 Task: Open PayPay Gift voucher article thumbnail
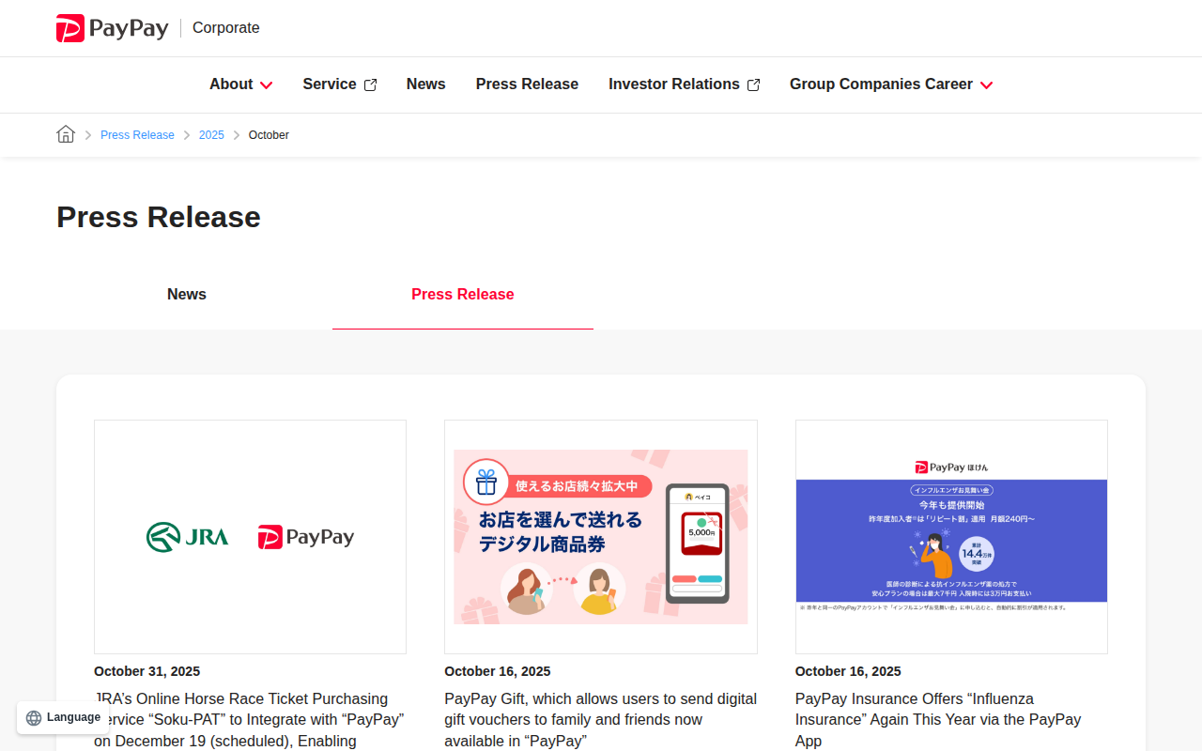[601, 537]
